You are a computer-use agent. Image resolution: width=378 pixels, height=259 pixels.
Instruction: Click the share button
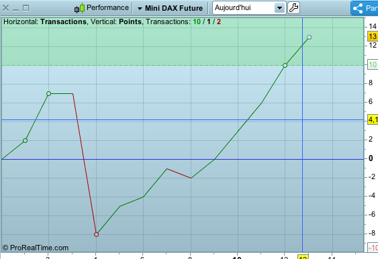coord(365,8)
